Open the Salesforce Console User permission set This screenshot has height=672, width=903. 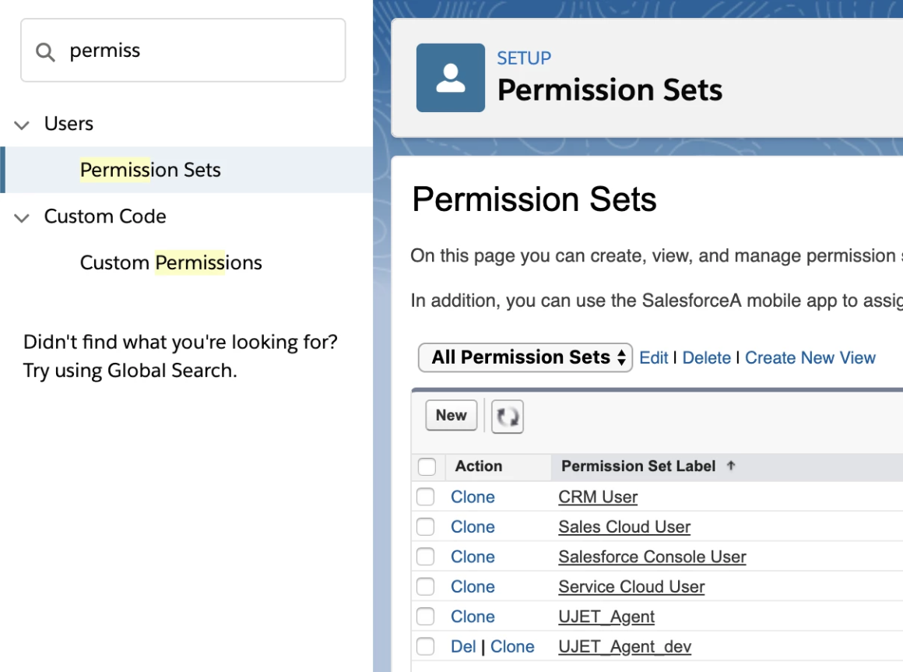[x=652, y=557]
